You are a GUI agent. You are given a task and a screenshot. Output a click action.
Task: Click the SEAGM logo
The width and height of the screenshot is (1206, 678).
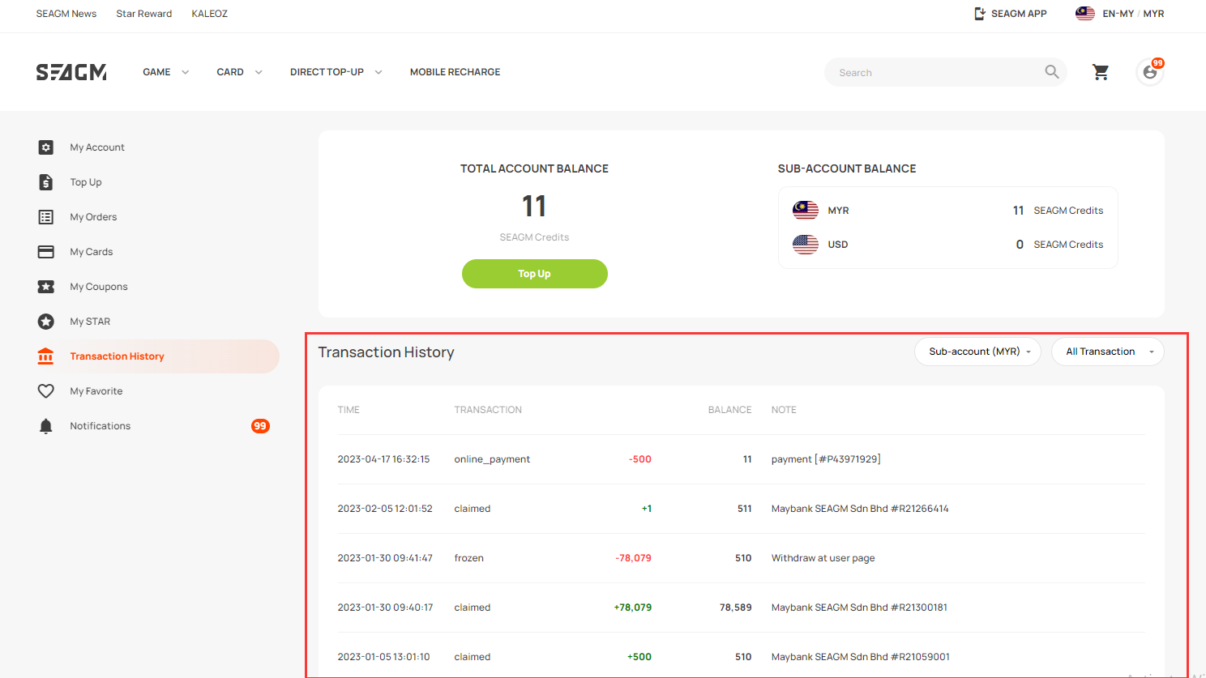[x=71, y=72]
